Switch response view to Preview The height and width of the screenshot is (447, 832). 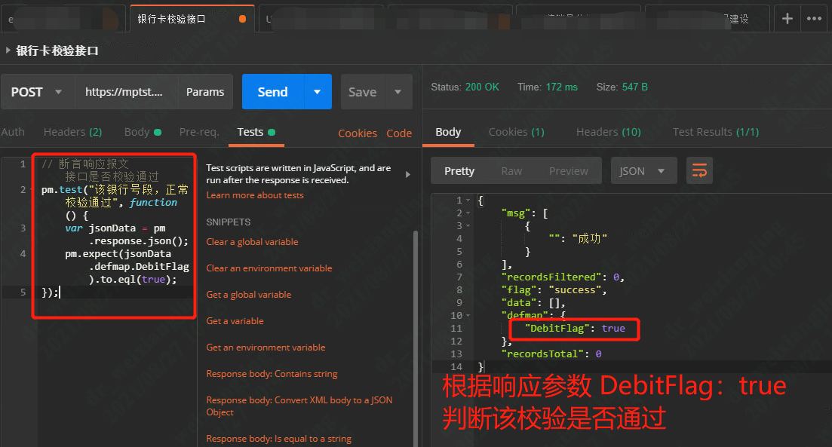pos(568,171)
